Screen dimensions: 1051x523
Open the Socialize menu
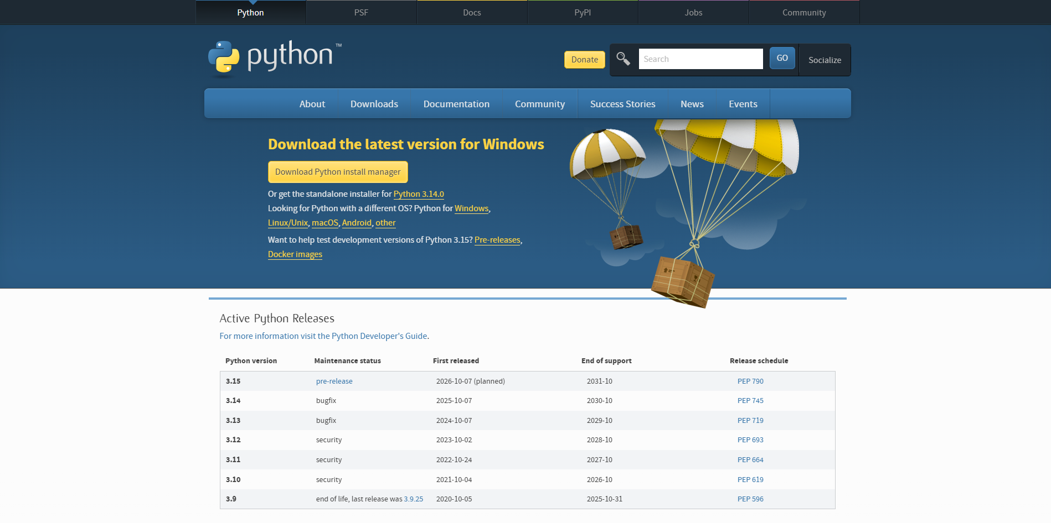tap(825, 60)
